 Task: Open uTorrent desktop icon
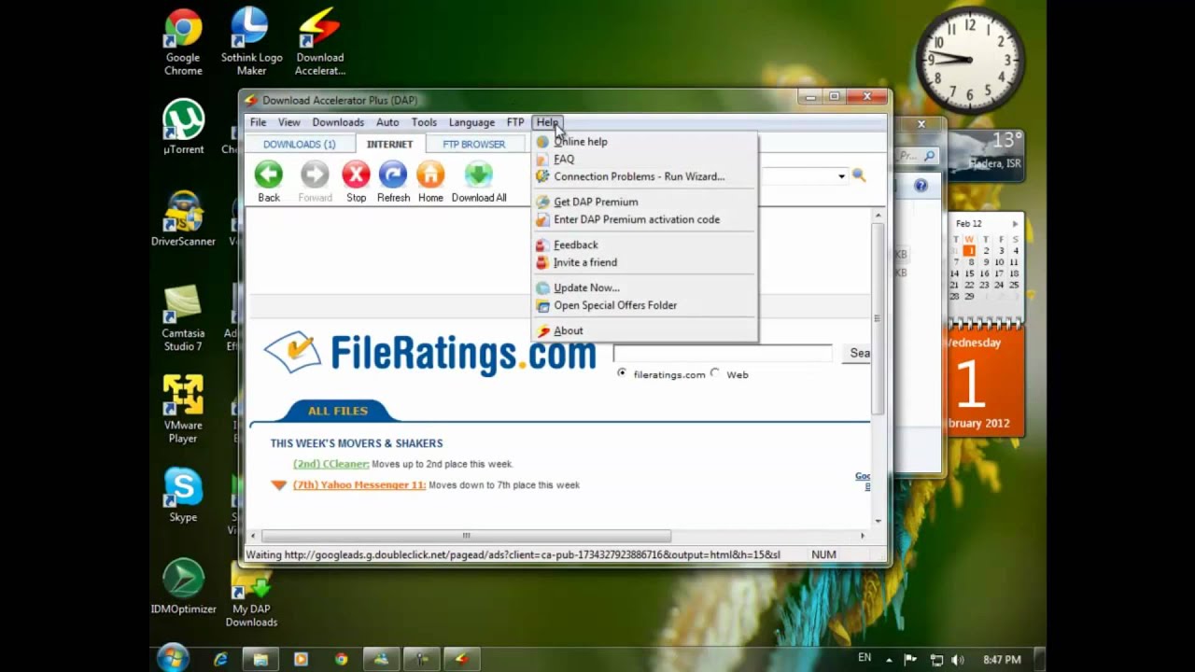tap(183, 128)
